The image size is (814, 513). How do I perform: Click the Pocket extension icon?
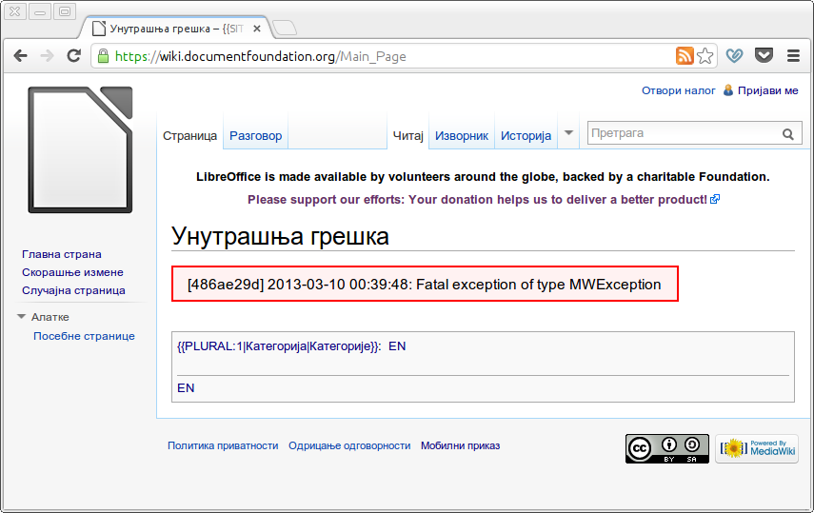tap(763, 56)
